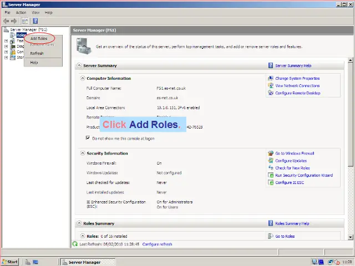
Task: Select the Server Manager (FS1) root tree node
Action: pyautogui.click(x=28, y=29)
